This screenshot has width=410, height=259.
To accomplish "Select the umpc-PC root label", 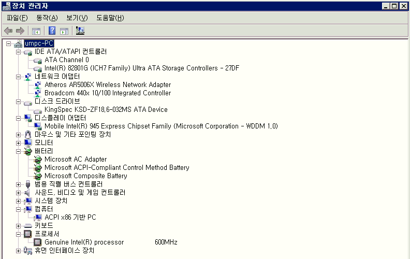I will (x=39, y=43).
